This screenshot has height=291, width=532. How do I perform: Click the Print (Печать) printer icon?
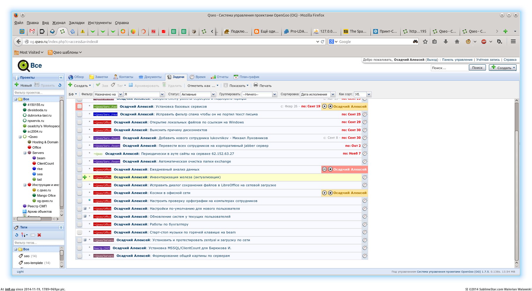[x=255, y=85]
